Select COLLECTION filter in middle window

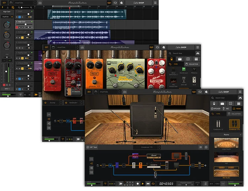tap(192, 64)
